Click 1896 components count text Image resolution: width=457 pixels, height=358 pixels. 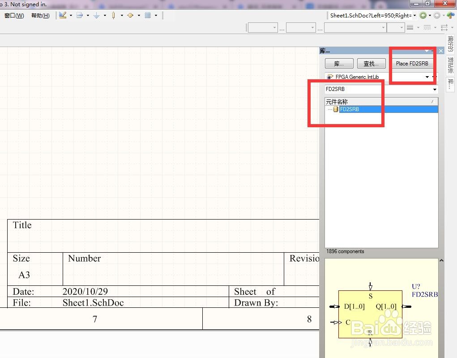click(x=345, y=251)
